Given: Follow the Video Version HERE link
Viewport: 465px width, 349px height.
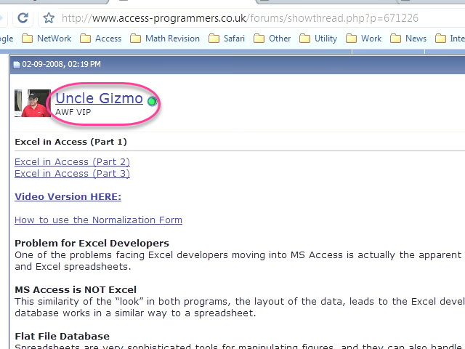Looking at the screenshot, I should (68, 197).
